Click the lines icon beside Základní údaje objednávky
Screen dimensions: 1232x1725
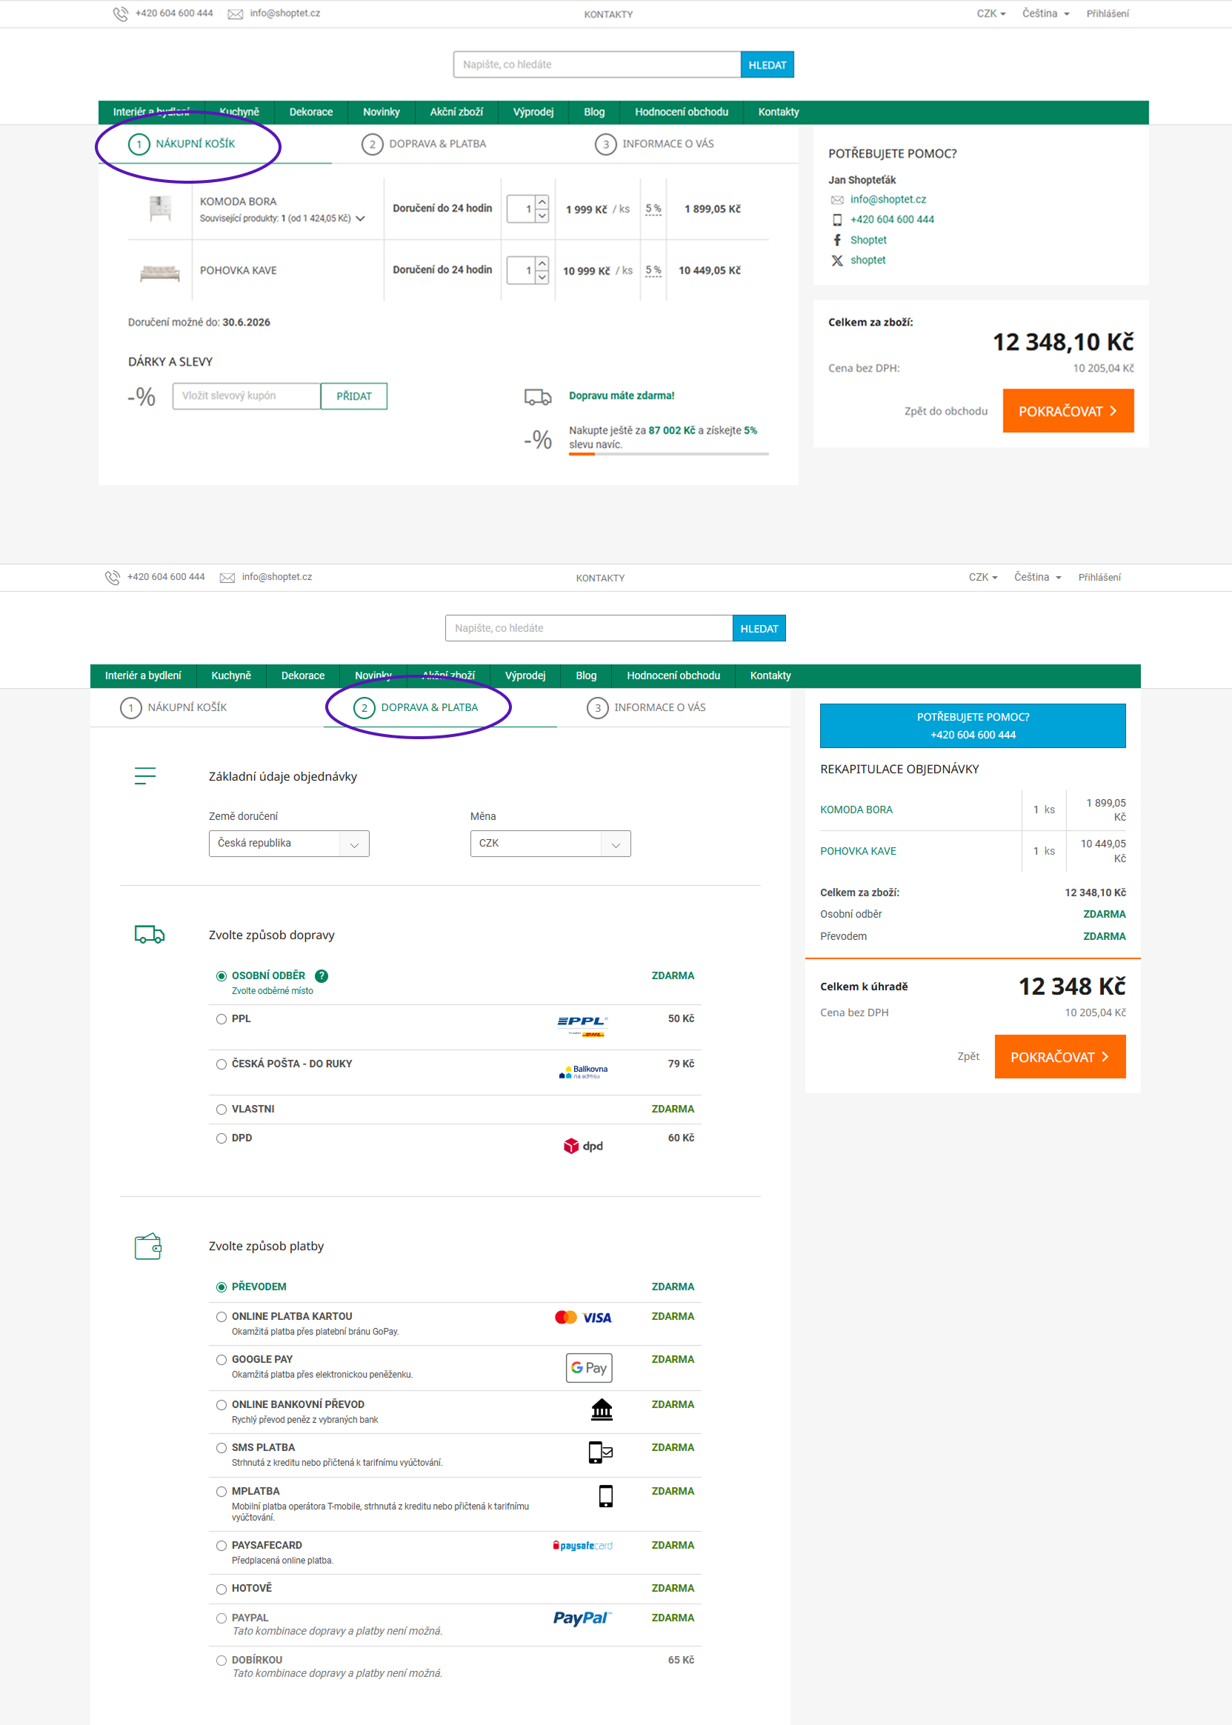(145, 775)
